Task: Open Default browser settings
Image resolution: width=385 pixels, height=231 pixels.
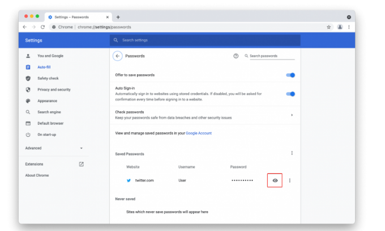Action: coord(50,123)
